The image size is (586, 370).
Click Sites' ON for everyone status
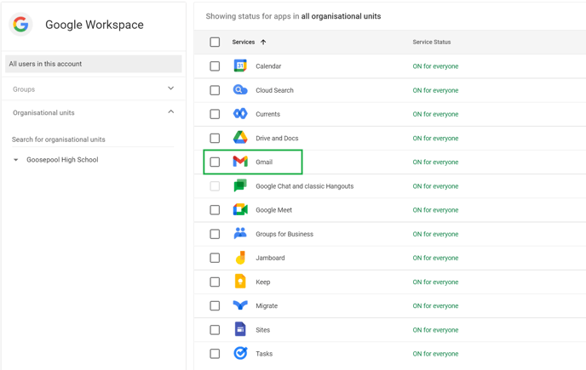point(435,330)
